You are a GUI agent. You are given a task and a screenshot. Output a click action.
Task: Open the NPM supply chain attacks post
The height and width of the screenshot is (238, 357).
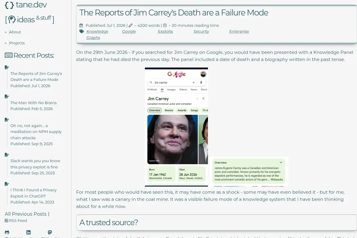(x=36, y=132)
